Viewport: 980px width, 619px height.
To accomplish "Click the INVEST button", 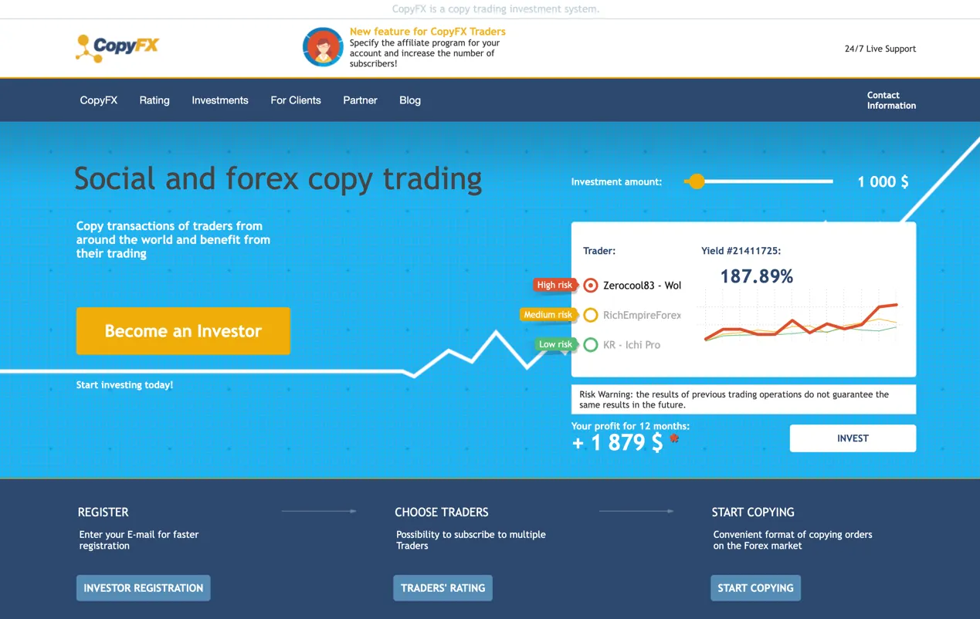I will click(853, 438).
